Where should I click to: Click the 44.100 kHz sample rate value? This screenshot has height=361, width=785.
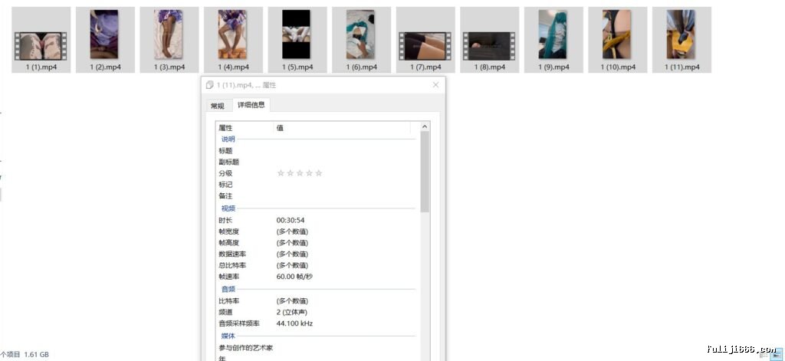(294, 323)
